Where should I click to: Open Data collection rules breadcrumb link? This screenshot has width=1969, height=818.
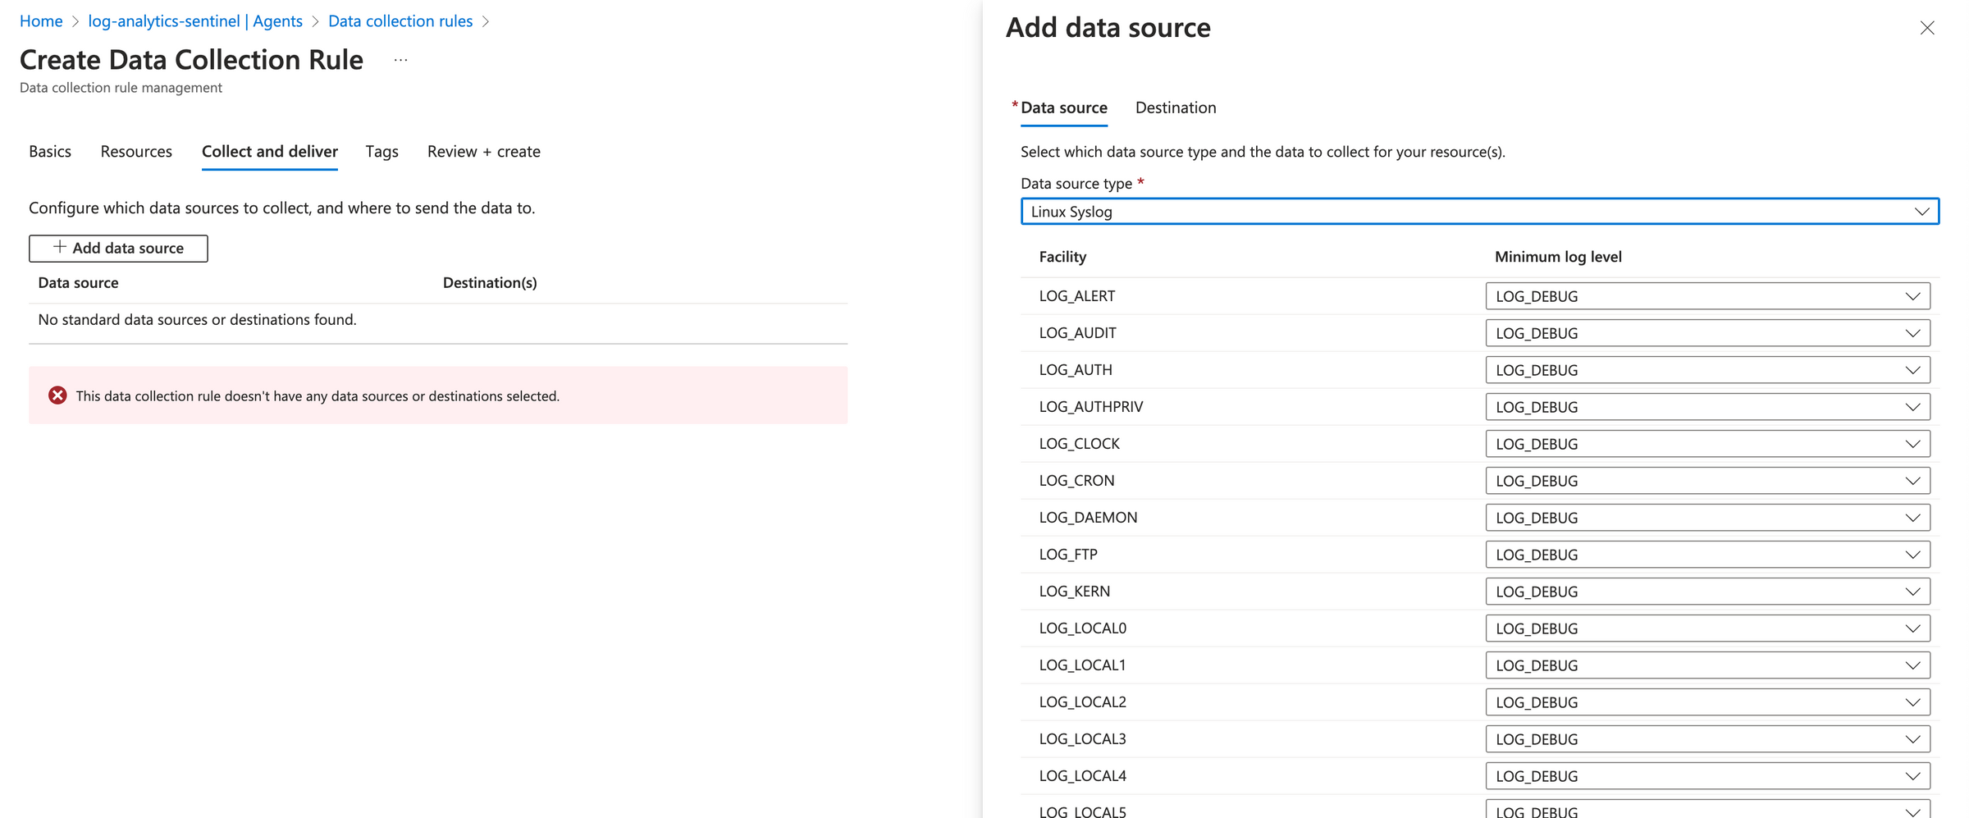400,21
